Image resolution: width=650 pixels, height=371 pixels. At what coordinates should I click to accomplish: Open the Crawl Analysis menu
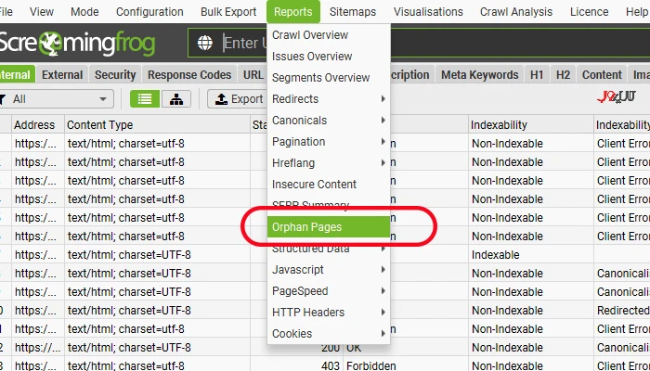[516, 11]
